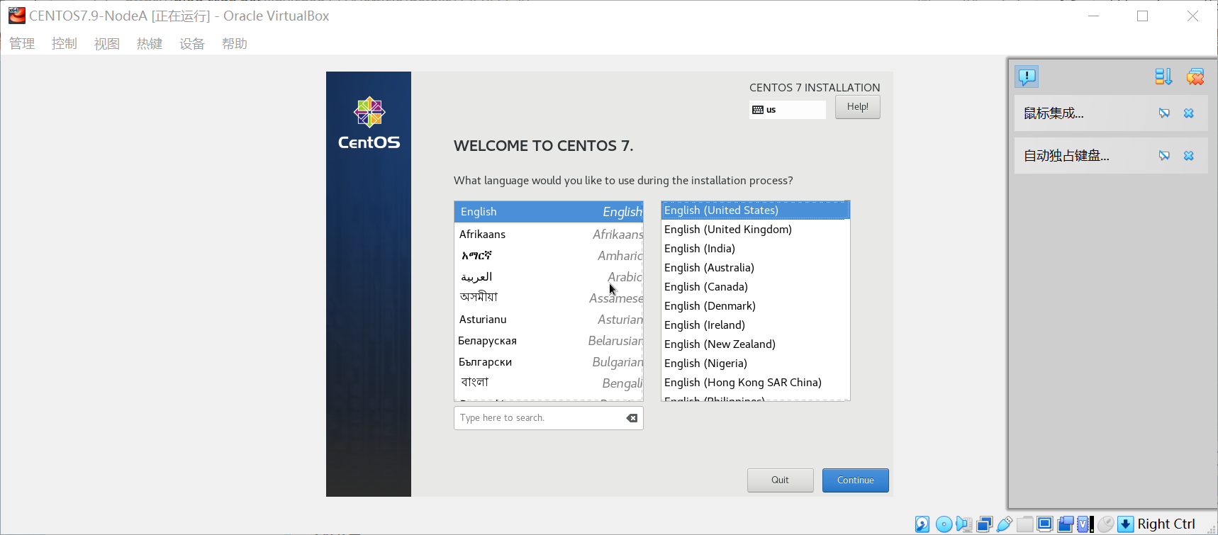Click don't-show-again icon for 鼠标集成 notification
This screenshot has height=535, width=1218.
click(1164, 113)
